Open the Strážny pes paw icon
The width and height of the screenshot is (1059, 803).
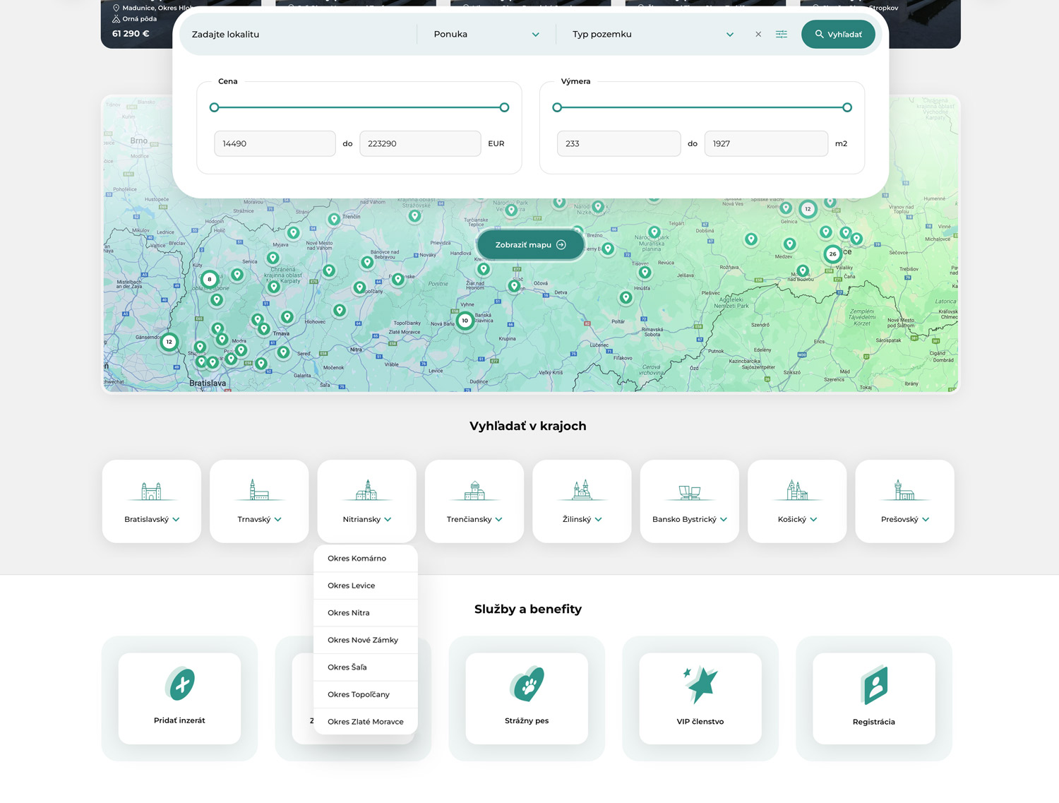point(527,684)
